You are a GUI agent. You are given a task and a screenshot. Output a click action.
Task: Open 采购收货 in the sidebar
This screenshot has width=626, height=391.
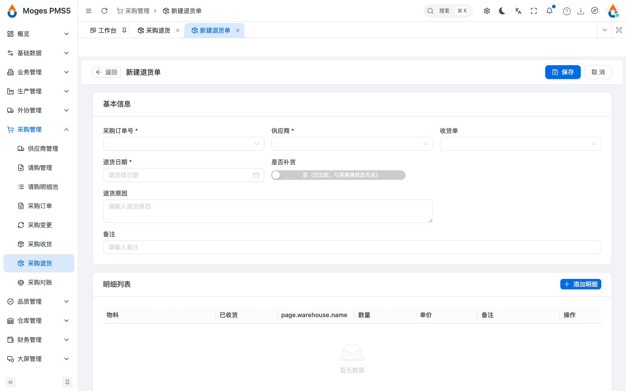39,244
